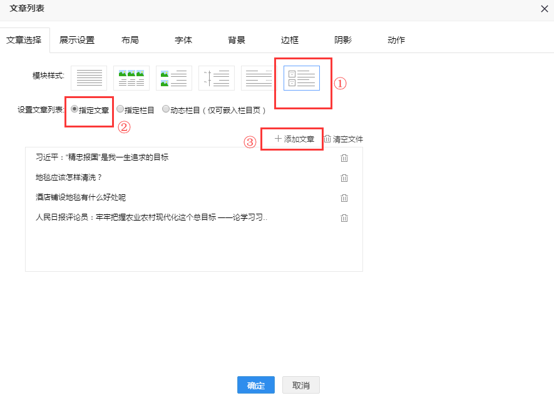Select the highlighted date-box list module style
This screenshot has height=398, width=554.
pyautogui.click(x=302, y=78)
